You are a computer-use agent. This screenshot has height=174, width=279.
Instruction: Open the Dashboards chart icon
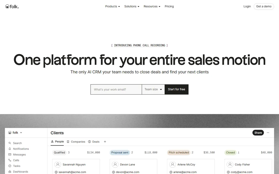click(10, 171)
